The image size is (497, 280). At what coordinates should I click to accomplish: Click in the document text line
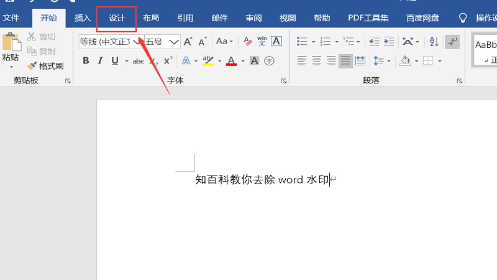261,180
